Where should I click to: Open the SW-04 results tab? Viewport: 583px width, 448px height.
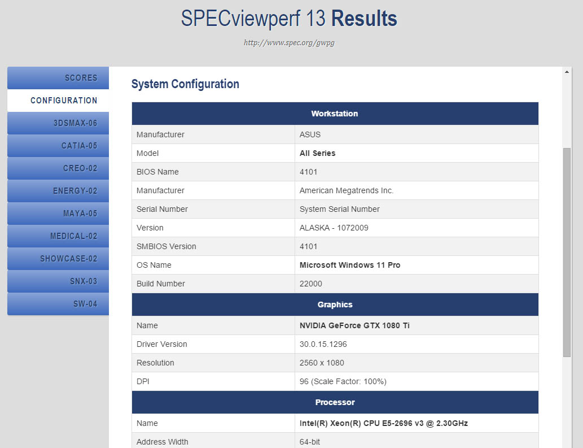(x=58, y=304)
